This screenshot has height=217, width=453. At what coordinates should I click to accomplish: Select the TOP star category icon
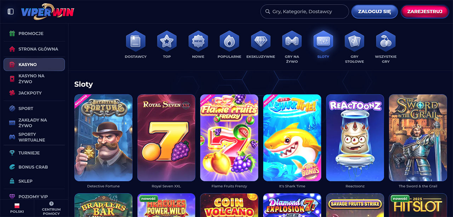coord(167,41)
